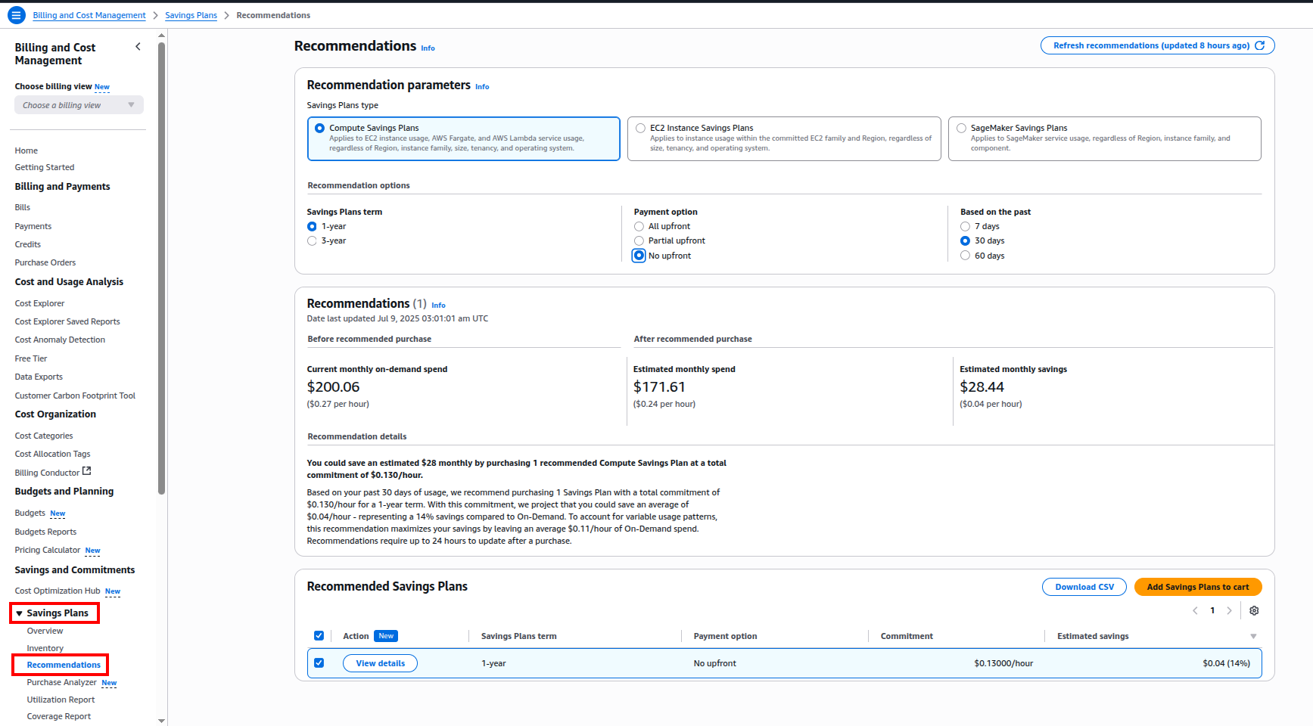Open Cost Explorer from the sidebar

click(x=39, y=303)
